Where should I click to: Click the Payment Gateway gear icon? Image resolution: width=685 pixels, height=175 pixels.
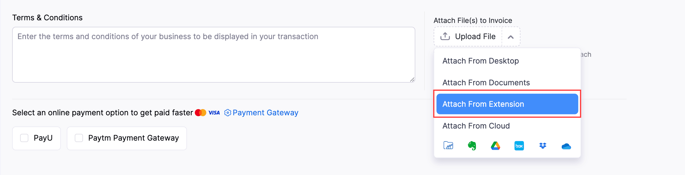pyautogui.click(x=227, y=113)
